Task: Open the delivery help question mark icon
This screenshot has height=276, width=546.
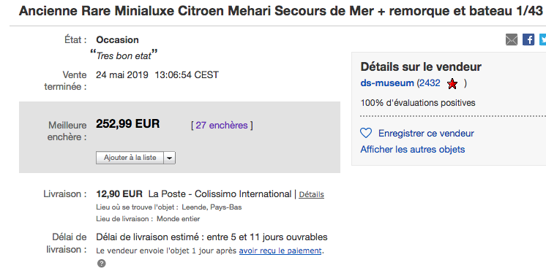Action: coord(101,264)
